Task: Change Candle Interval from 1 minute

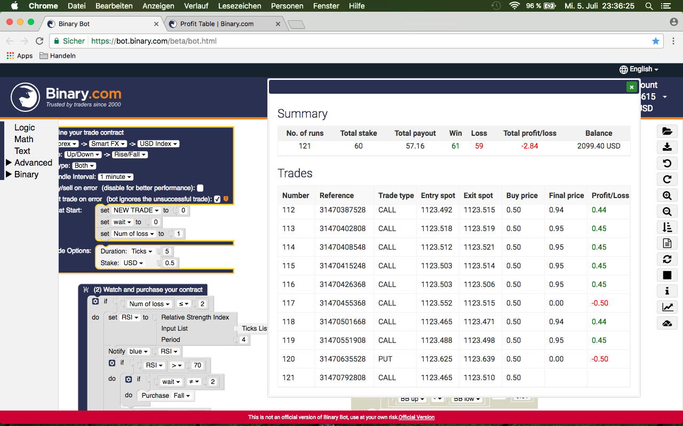Action: point(115,176)
